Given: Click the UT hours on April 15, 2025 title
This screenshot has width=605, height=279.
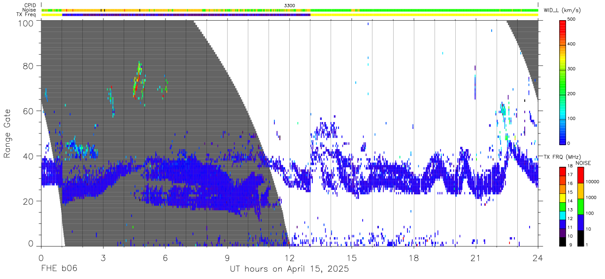Looking at the screenshot, I should click(x=289, y=269).
